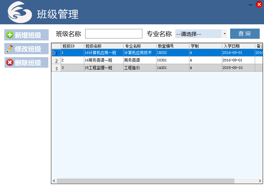Click the 2016-09-01 date in row 1
Screen dimensions: 264x185
[x=238, y=53]
